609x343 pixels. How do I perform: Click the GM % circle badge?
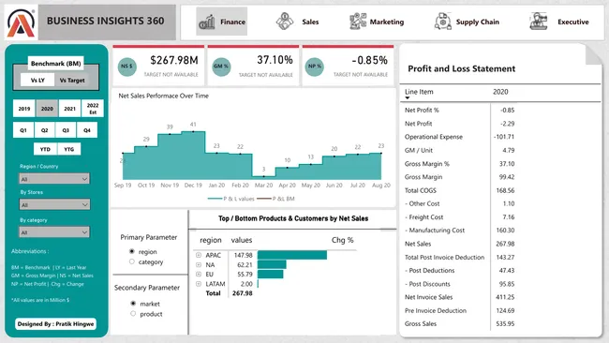pos(221,67)
